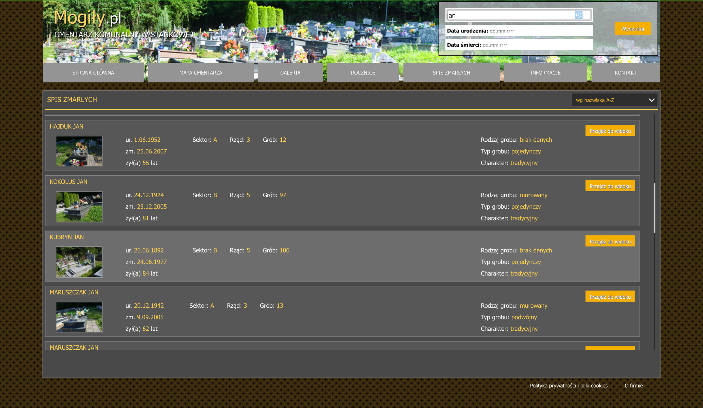Select the Rocznice navigation tab
Screen dimensions: 703x408
point(363,73)
